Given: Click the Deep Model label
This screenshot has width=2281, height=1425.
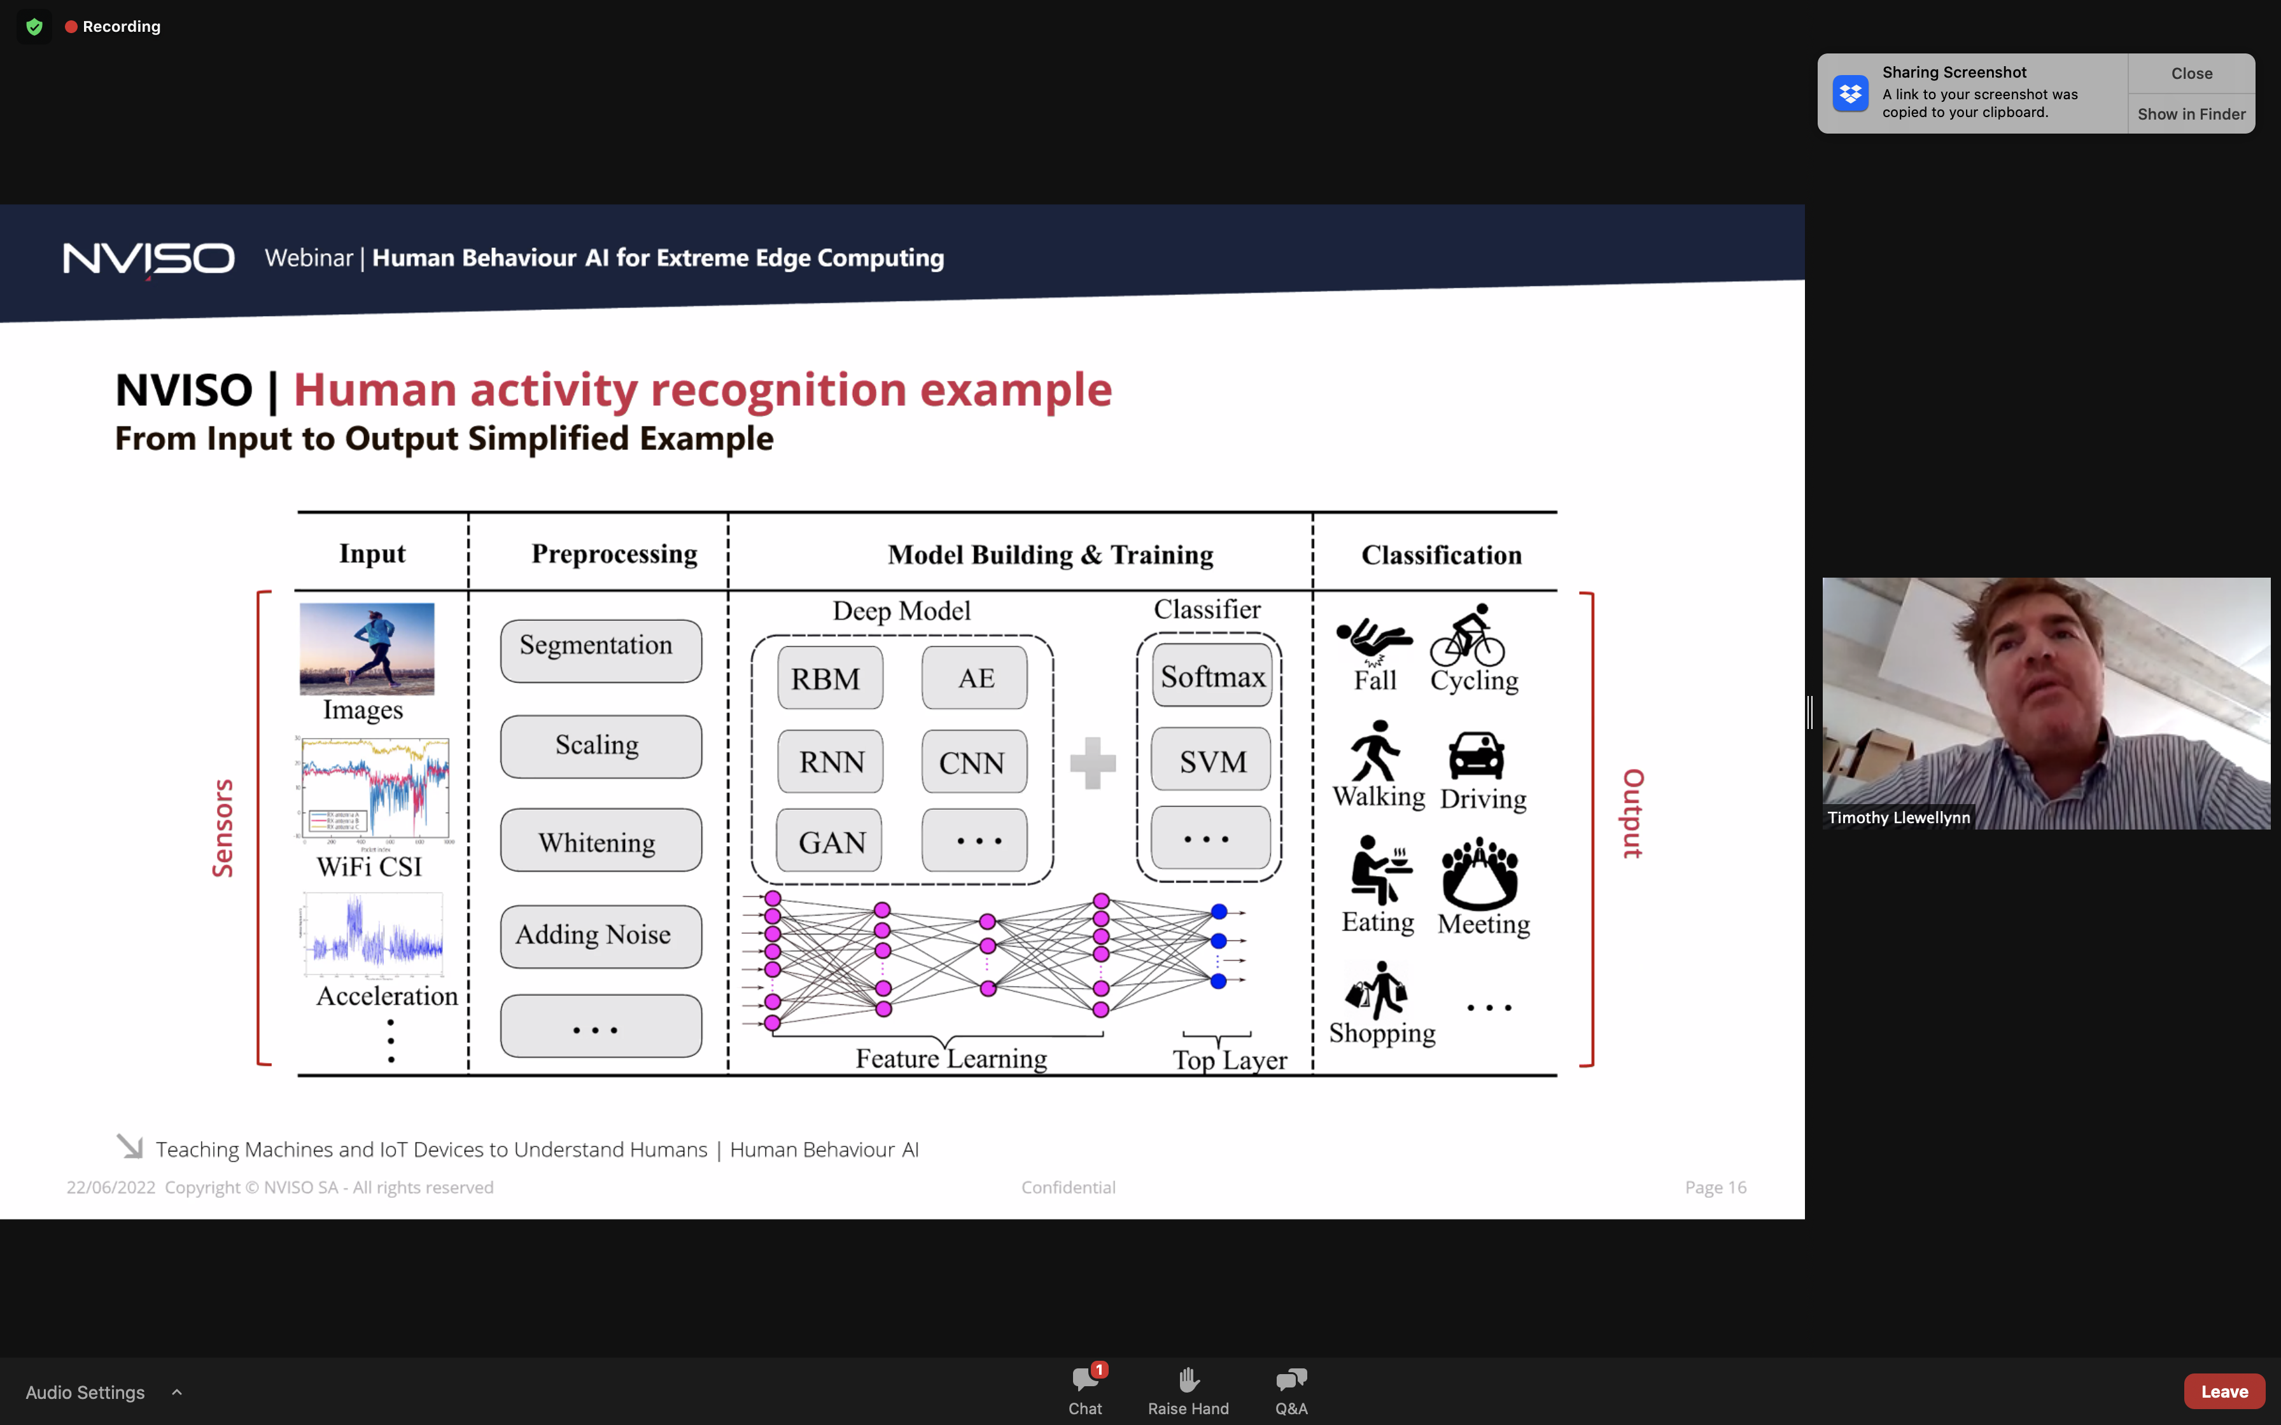Looking at the screenshot, I should 901,611.
